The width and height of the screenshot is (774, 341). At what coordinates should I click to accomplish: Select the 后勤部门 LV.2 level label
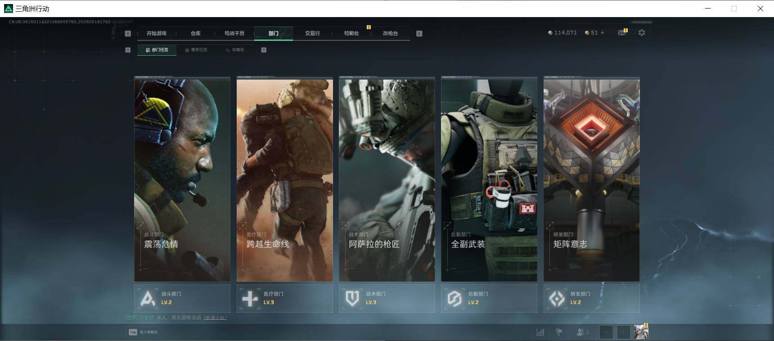pos(473,302)
